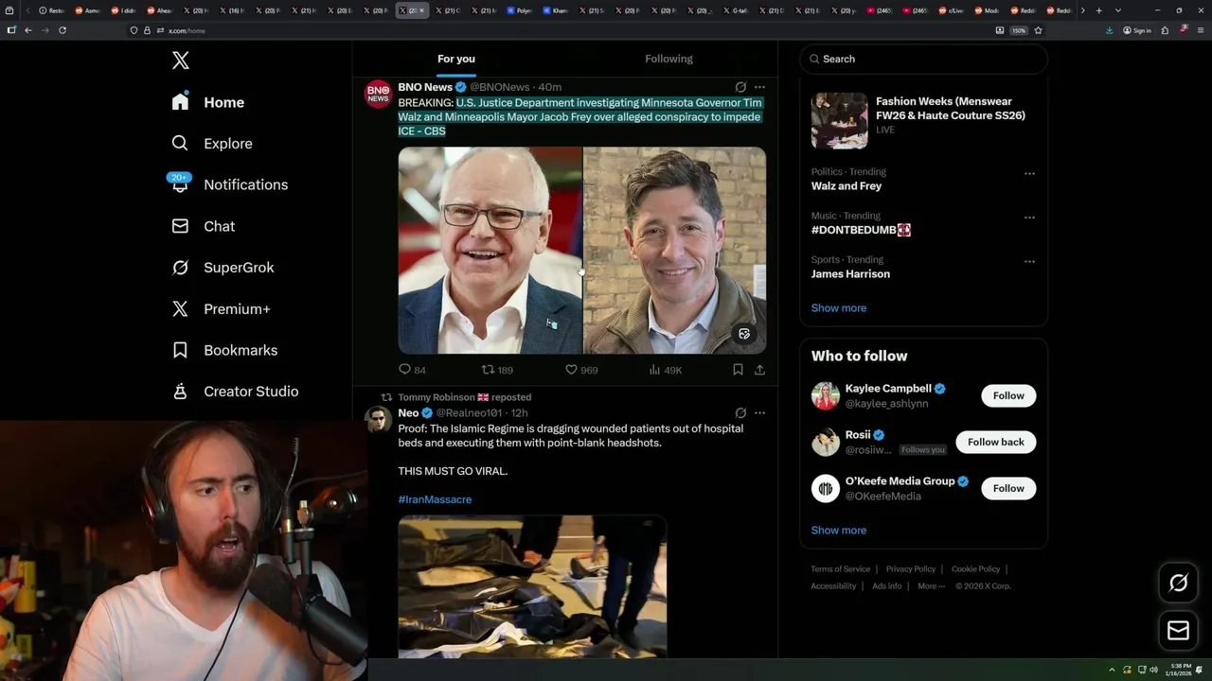1212x681 pixels.
Task: Share the BNO News post
Action: coord(759,370)
